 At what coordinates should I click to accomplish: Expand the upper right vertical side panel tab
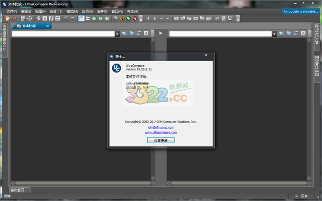coord(317,37)
